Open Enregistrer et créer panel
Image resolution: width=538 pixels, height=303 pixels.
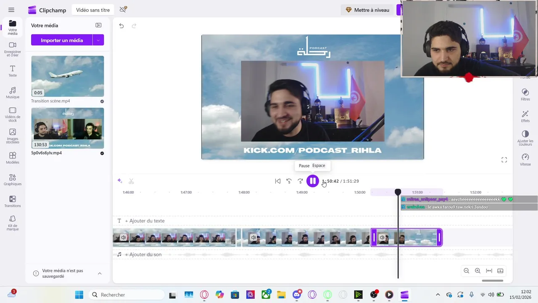[x=13, y=49]
